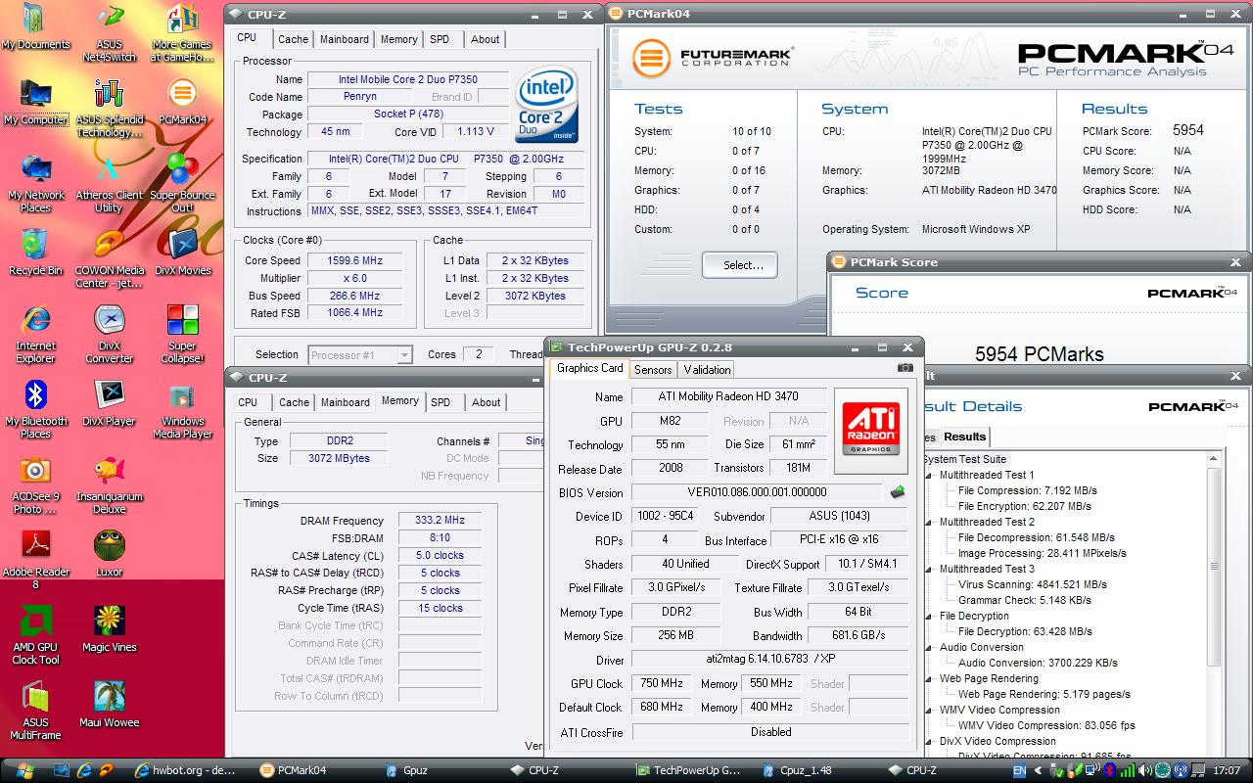Select SPD tab in lower CPU-Z window
Image resolution: width=1253 pixels, height=783 pixels.
click(x=441, y=402)
